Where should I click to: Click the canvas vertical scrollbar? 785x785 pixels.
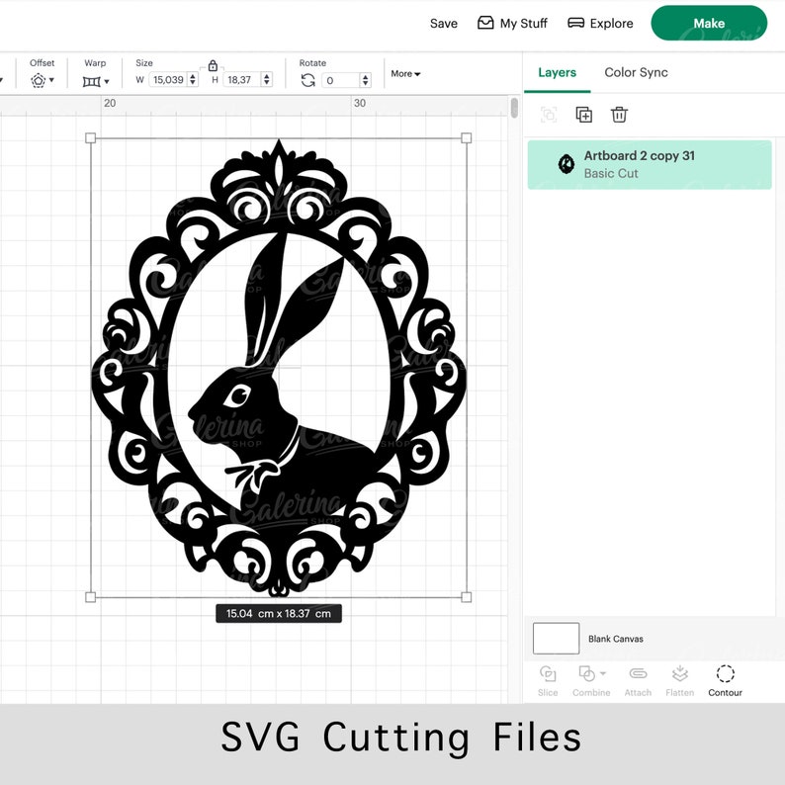pyautogui.click(x=514, y=108)
